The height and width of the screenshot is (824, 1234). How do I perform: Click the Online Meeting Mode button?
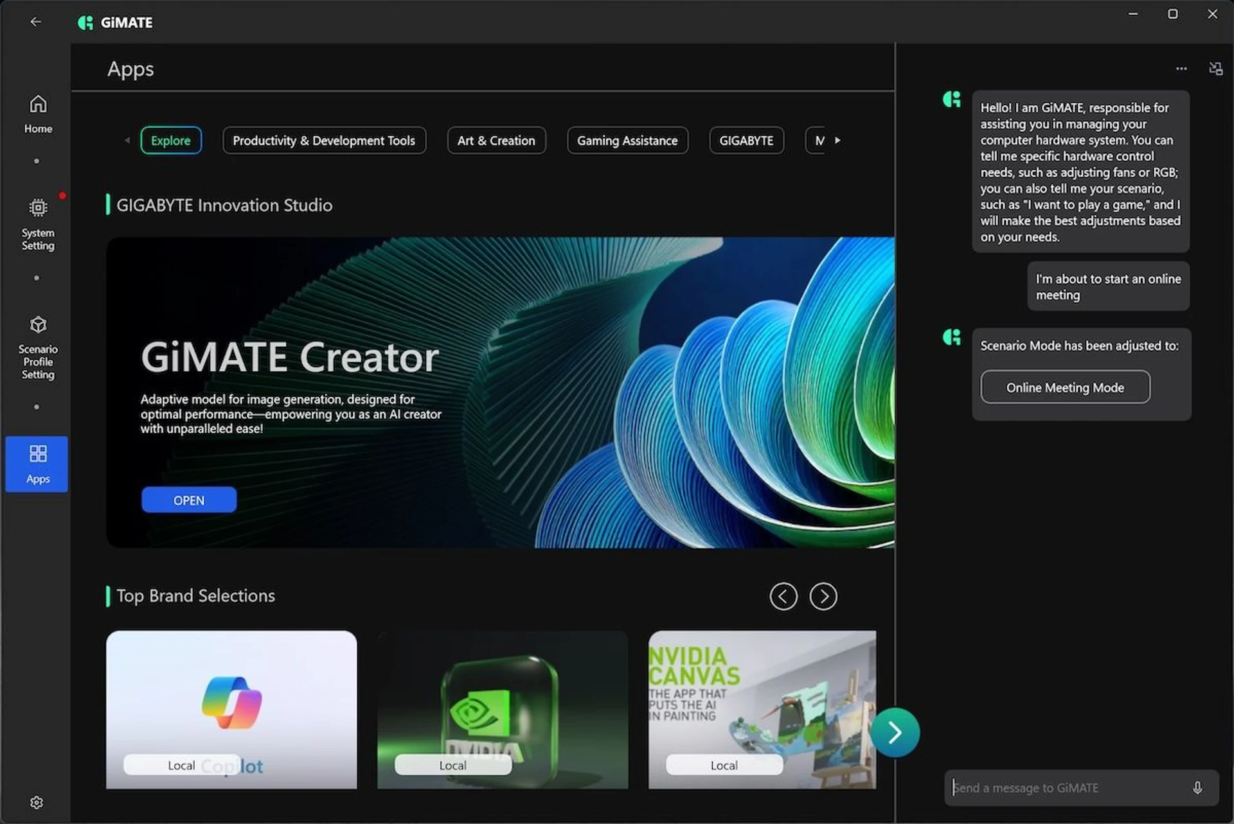(x=1065, y=387)
